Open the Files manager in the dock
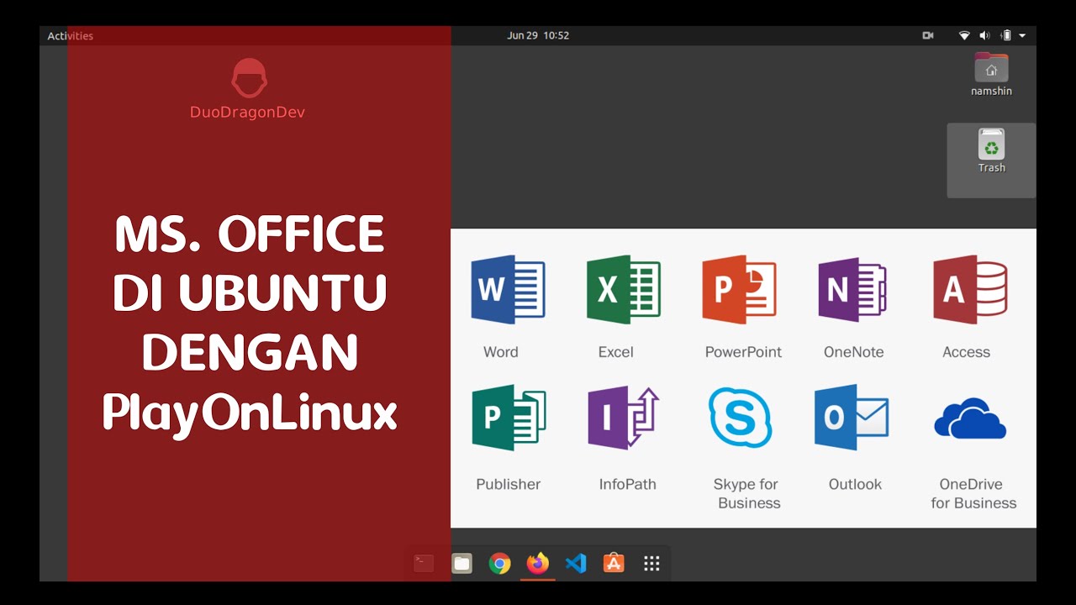This screenshot has height=605, width=1076. pyautogui.click(x=462, y=564)
